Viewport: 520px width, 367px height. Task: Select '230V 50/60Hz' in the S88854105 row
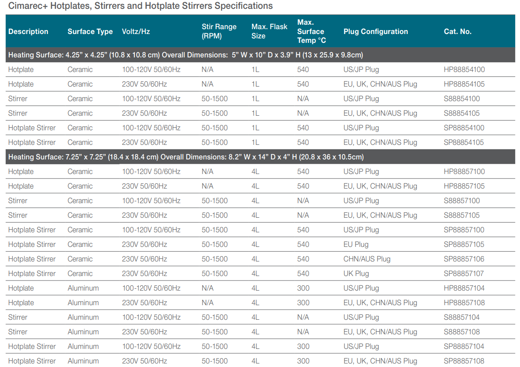click(x=145, y=113)
